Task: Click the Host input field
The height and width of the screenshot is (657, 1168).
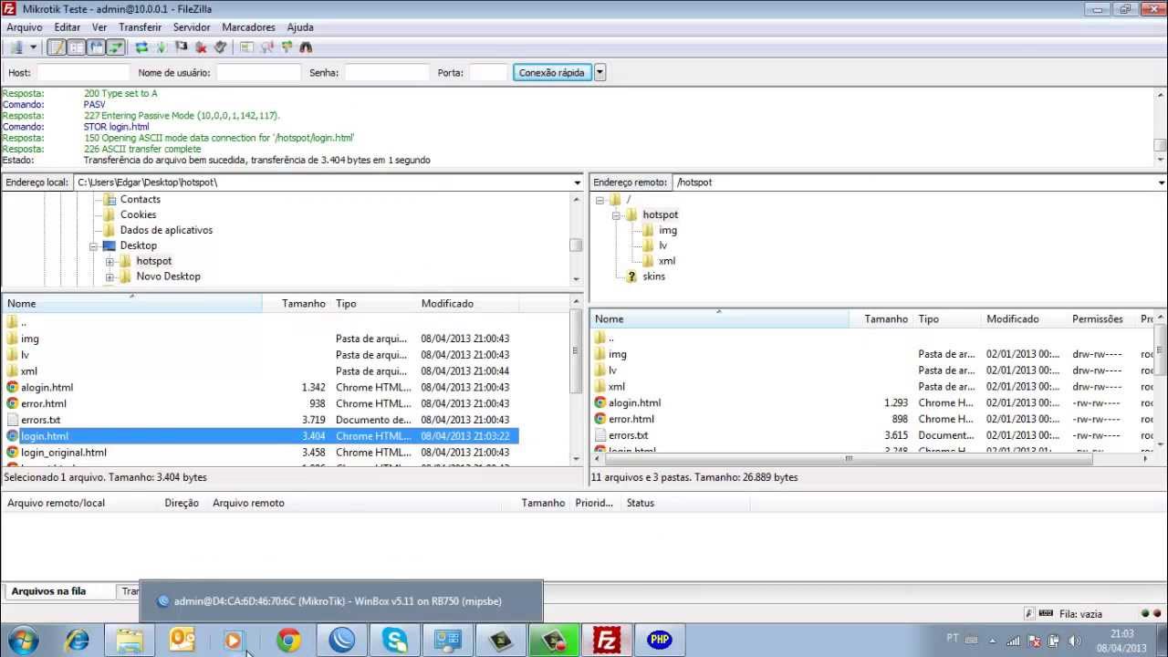Action: pyautogui.click(x=83, y=72)
